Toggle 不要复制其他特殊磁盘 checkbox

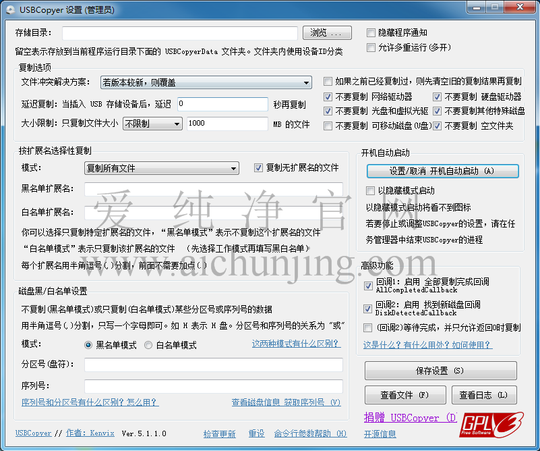pos(437,111)
